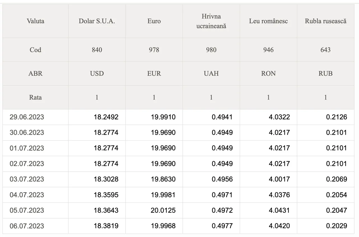359x237 pixels.
Task: Select the dollar rate 18.3819
Action: (x=106, y=226)
